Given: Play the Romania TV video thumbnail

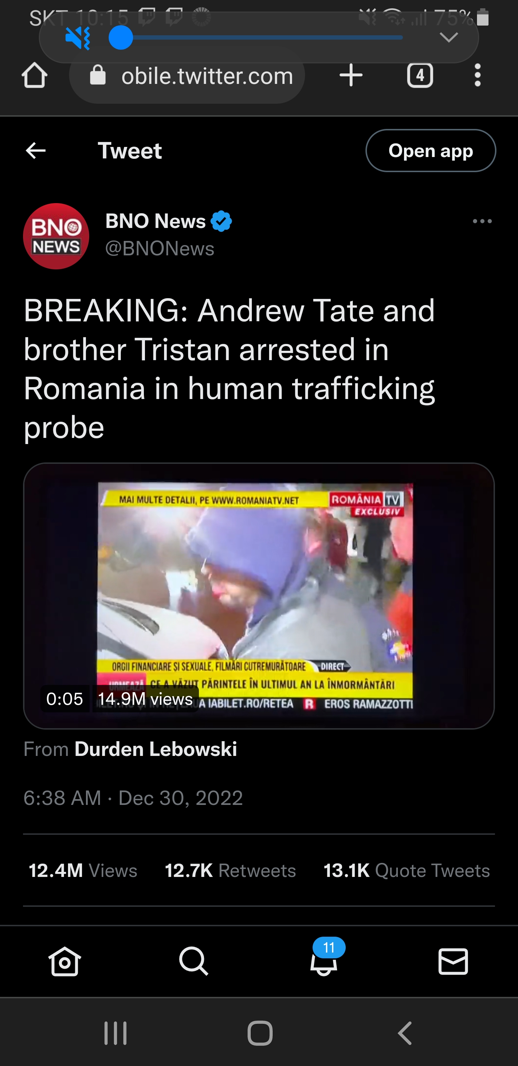Looking at the screenshot, I should coord(259,596).
